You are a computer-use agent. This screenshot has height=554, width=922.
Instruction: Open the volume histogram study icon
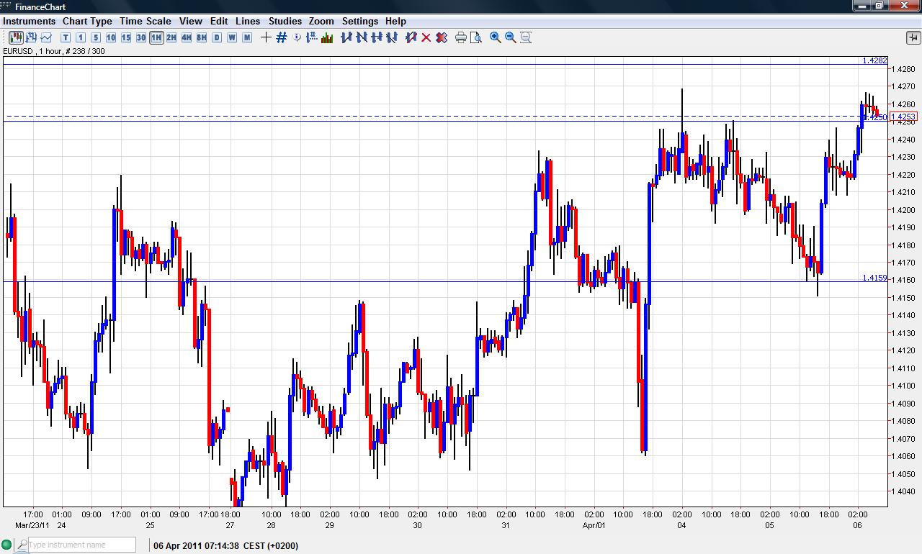pyautogui.click(x=328, y=37)
